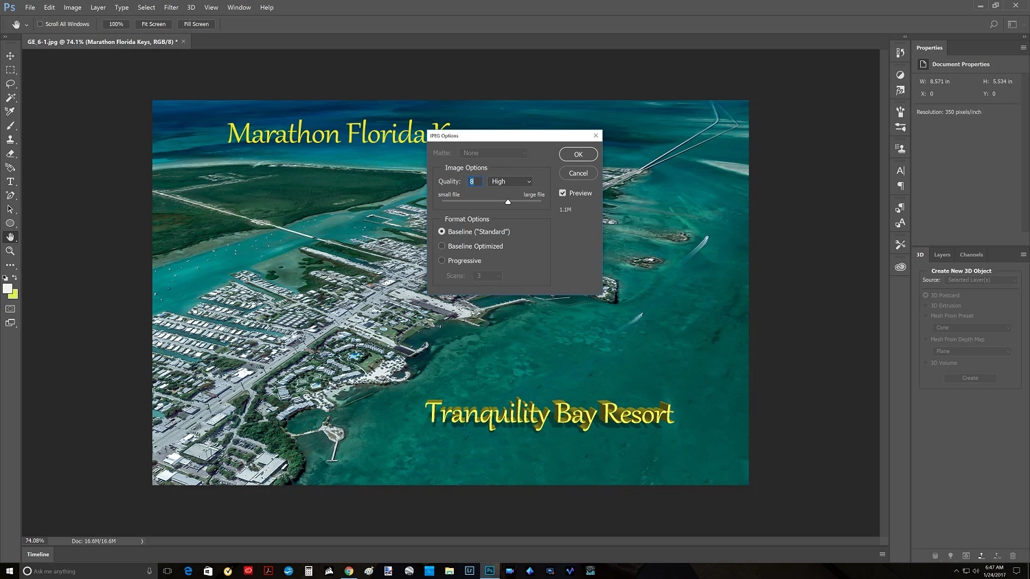Open Hand tool preset picker arrow
The height and width of the screenshot is (579, 1030).
(x=27, y=24)
